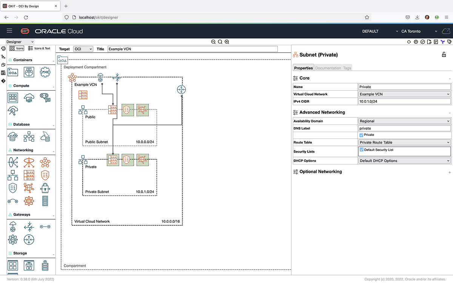Open the Availability Domain dropdown showing Regional
Screen dimensions: 453x283
pos(404,121)
